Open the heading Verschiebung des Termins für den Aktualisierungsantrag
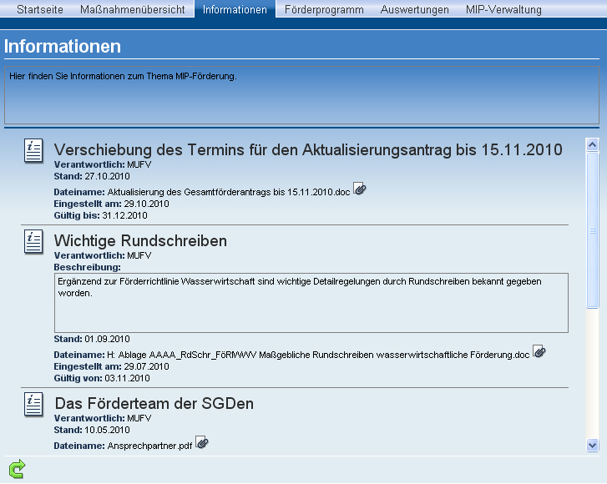 point(308,149)
